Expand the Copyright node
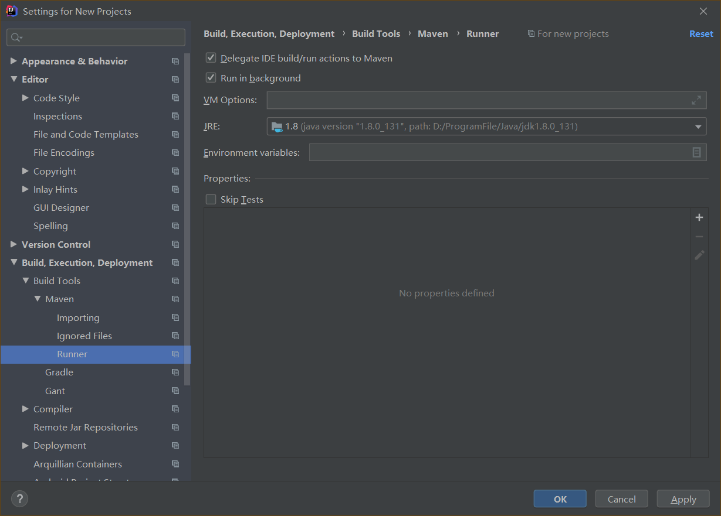This screenshot has width=721, height=516. click(25, 171)
